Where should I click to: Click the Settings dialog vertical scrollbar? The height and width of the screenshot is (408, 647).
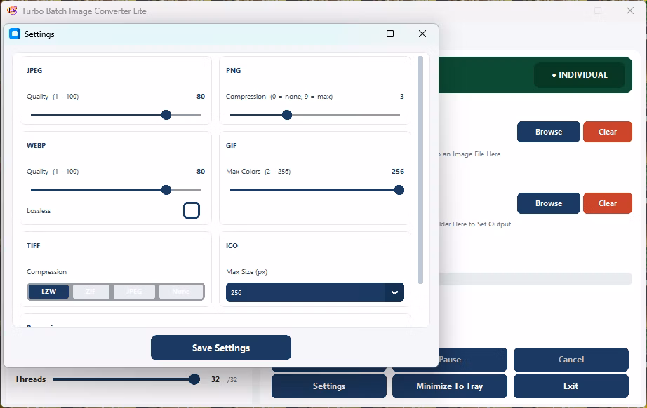pyautogui.click(x=420, y=170)
